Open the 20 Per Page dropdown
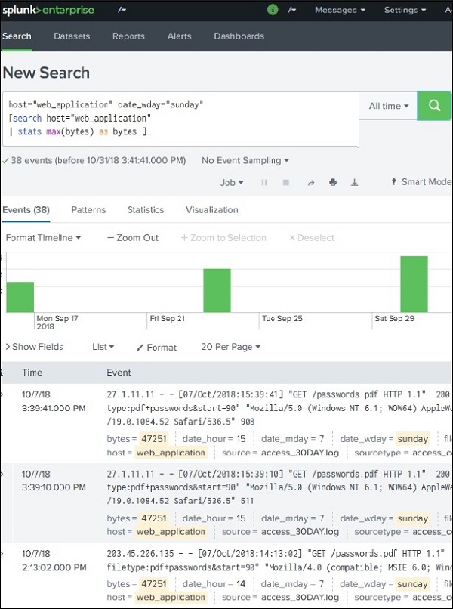 230,346
